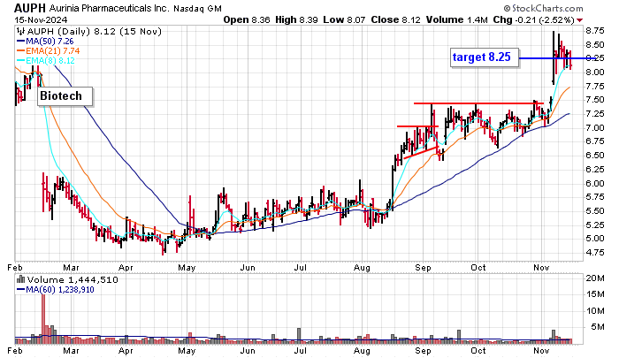The width and height of the screenshot is (619, 358).
Task: Click the AUPH (Daily) 8.12 (15 Nov) legend text
Action: [x=95, y=32]
